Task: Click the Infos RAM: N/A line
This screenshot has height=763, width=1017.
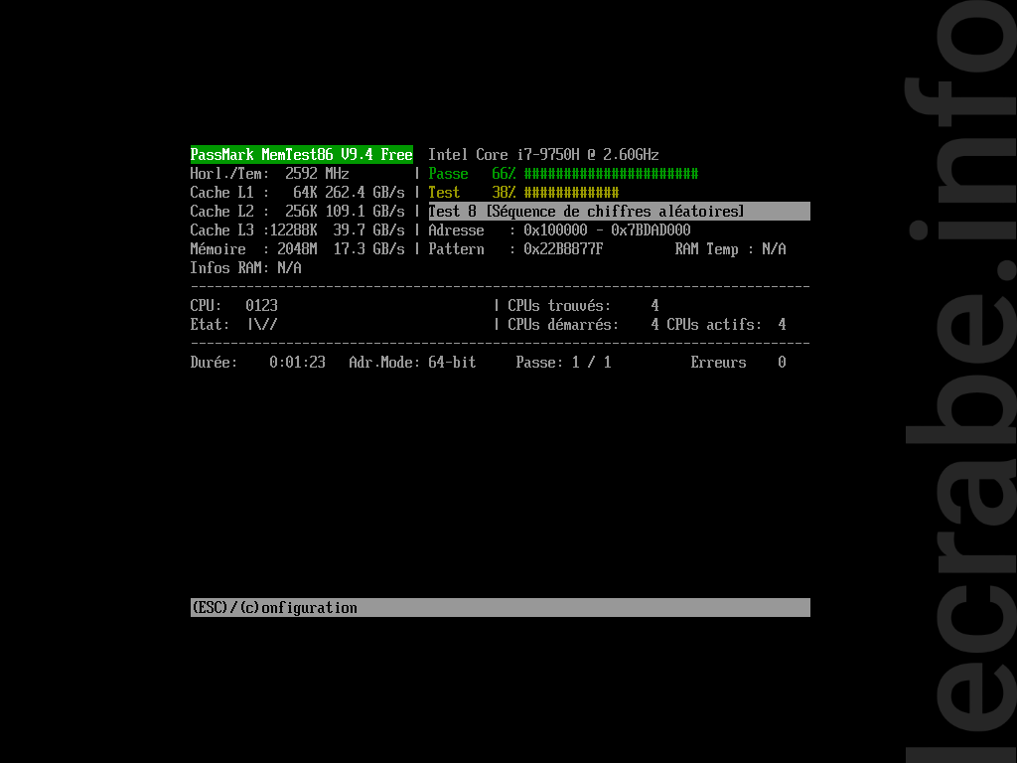Action: (x=246, y=267)
